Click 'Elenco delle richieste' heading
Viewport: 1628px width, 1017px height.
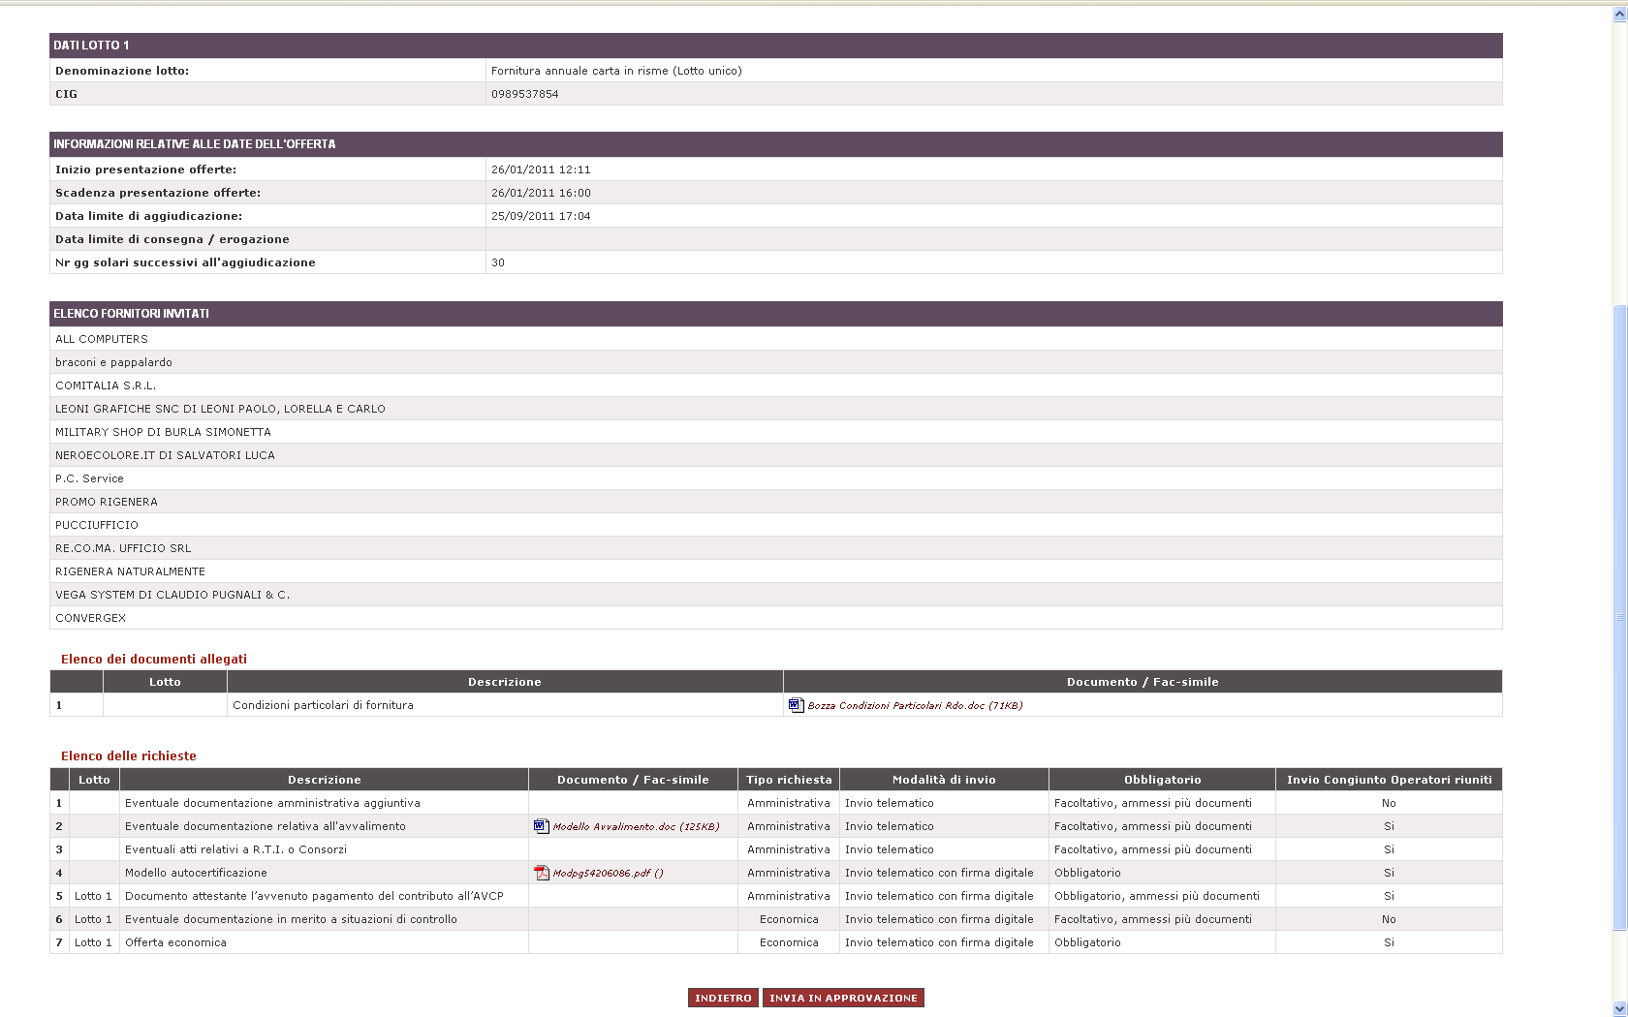pyautogui.click(x=129, y=756)
